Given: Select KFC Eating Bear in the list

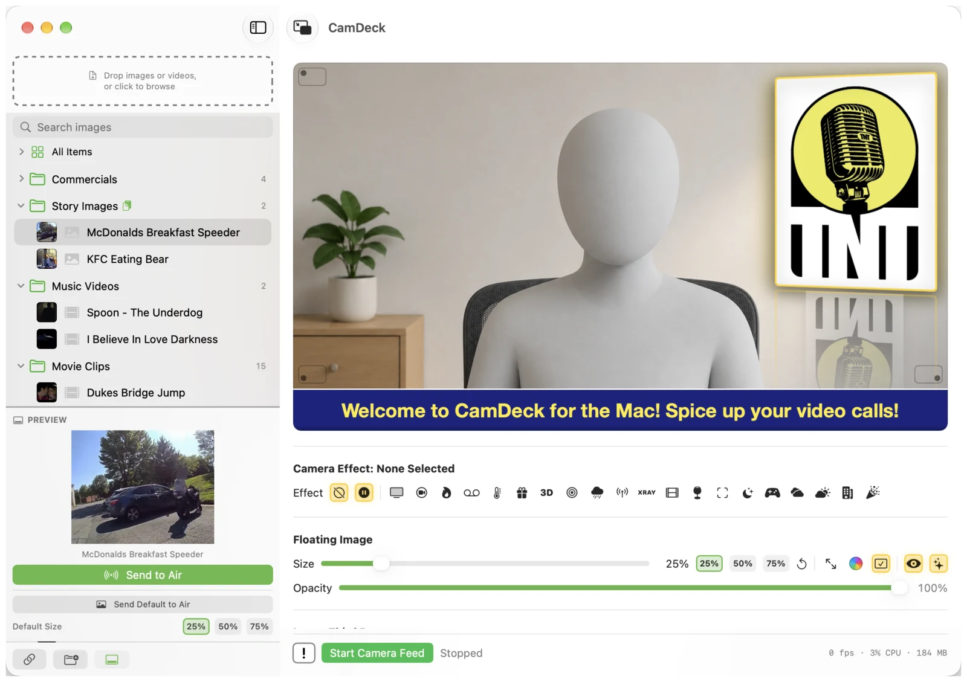Looking at the screenshot, I should pyautogui.click(x=143, y=259).
